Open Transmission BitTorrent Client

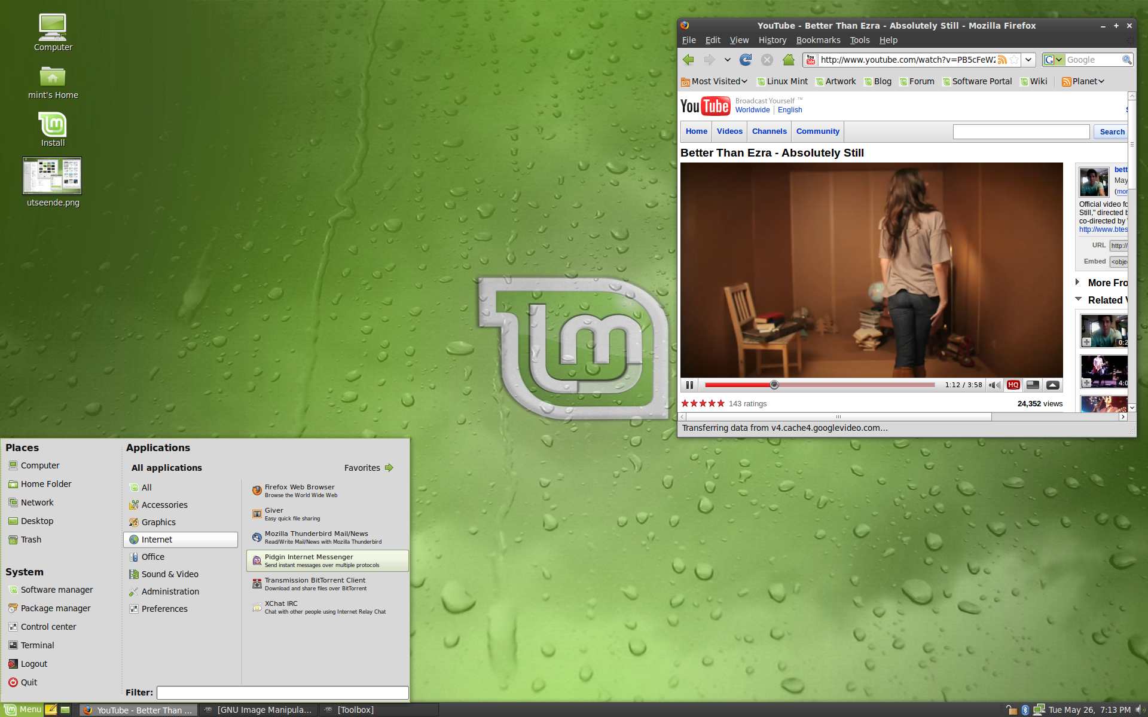[327, 584]
